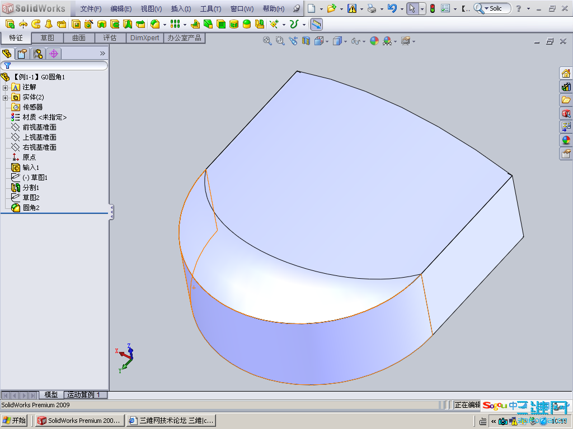Click the Fillet feature tool icon

coord(155,24)
